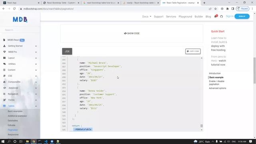Click the Copy Code button
Image resolution: width=256 pixels, height=144 pixels.
pyautogui.click(x=193, y=51)
